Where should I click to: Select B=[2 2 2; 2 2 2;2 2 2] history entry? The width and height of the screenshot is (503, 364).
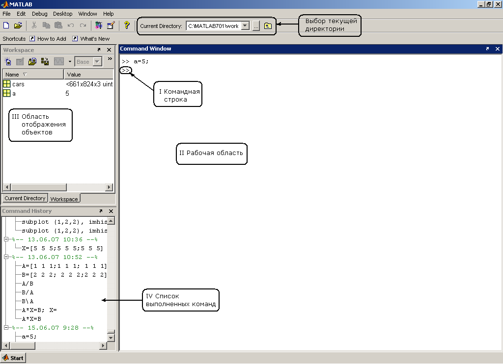point(64,275)
